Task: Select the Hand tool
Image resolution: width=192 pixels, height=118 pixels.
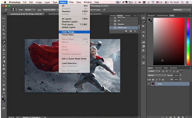Action: click(x=4, y=89)
